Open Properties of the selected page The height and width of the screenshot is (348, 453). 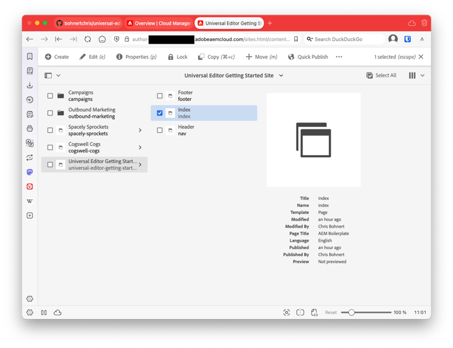[137, 57]
